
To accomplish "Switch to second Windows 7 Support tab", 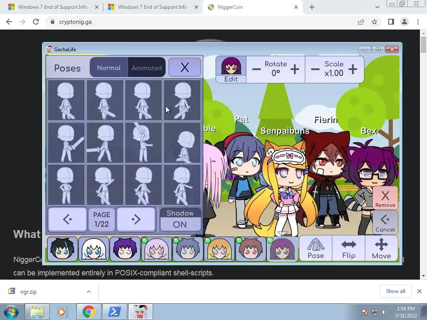I will pyautogui.click(x=153, y=7).
